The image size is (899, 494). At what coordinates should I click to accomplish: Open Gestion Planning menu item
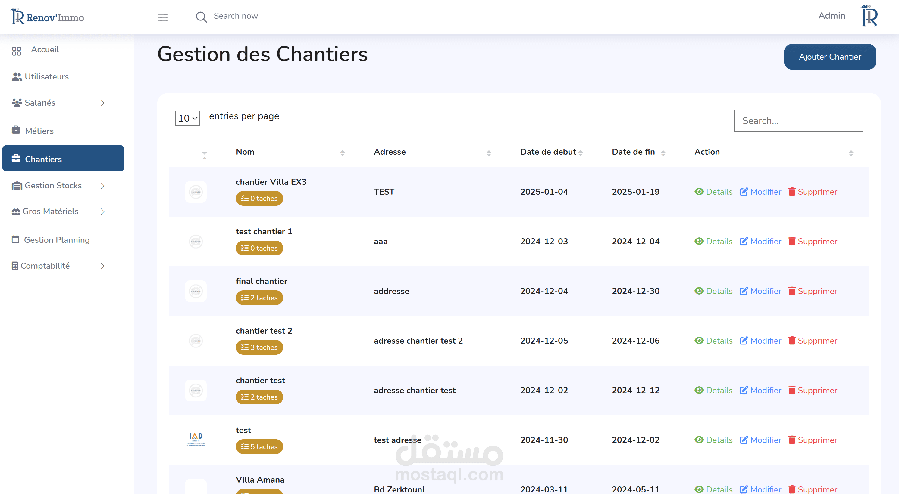pyautogui.click(x=57, y=240)
